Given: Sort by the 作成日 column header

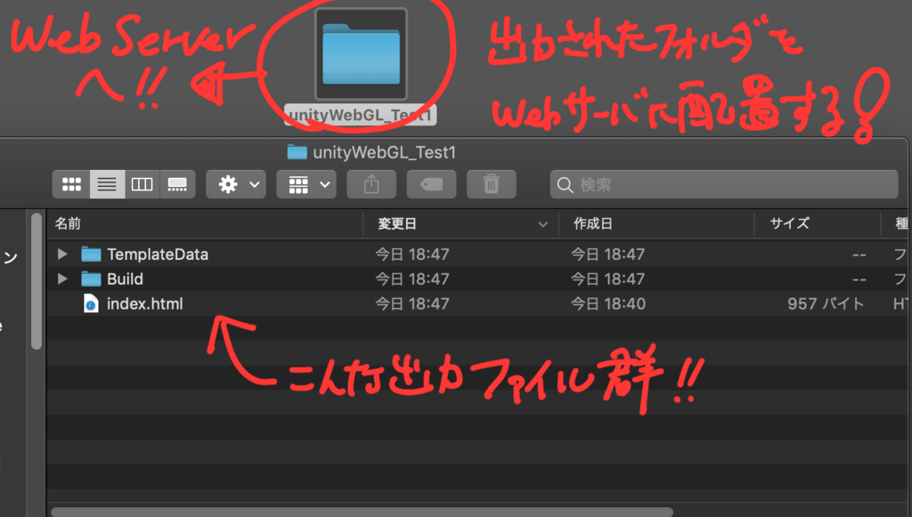Looking at the screenshot, I should coord(656,223).
